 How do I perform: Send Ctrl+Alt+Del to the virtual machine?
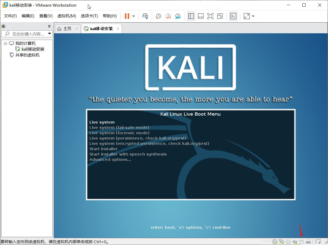[145, 16]
